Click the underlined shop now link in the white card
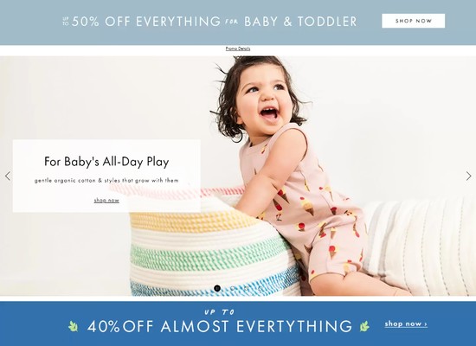The image size is (476, 346). pyautogui.click(x=106, y=201)
